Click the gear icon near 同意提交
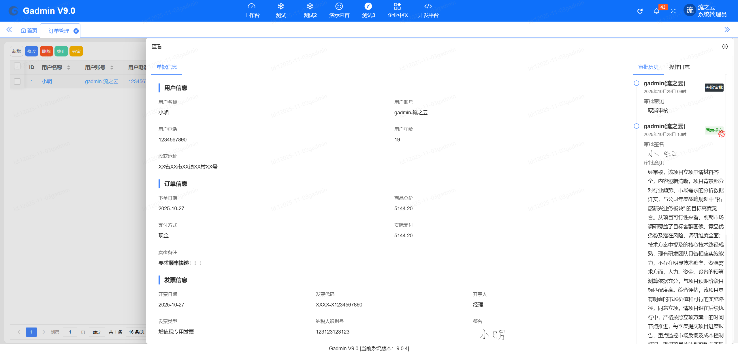Viewport: 738px width, 354px height. point(722,134)
